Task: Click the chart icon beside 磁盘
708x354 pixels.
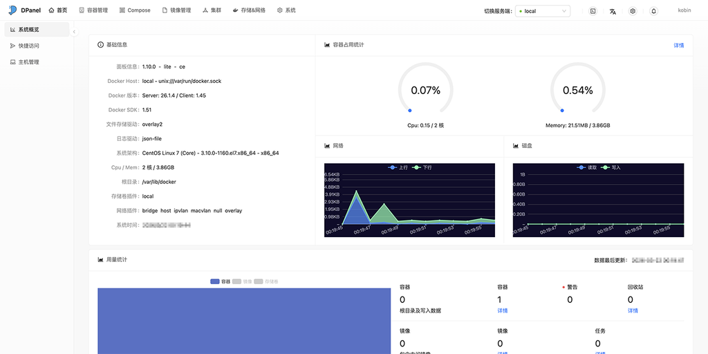Action: pos(516,146)
